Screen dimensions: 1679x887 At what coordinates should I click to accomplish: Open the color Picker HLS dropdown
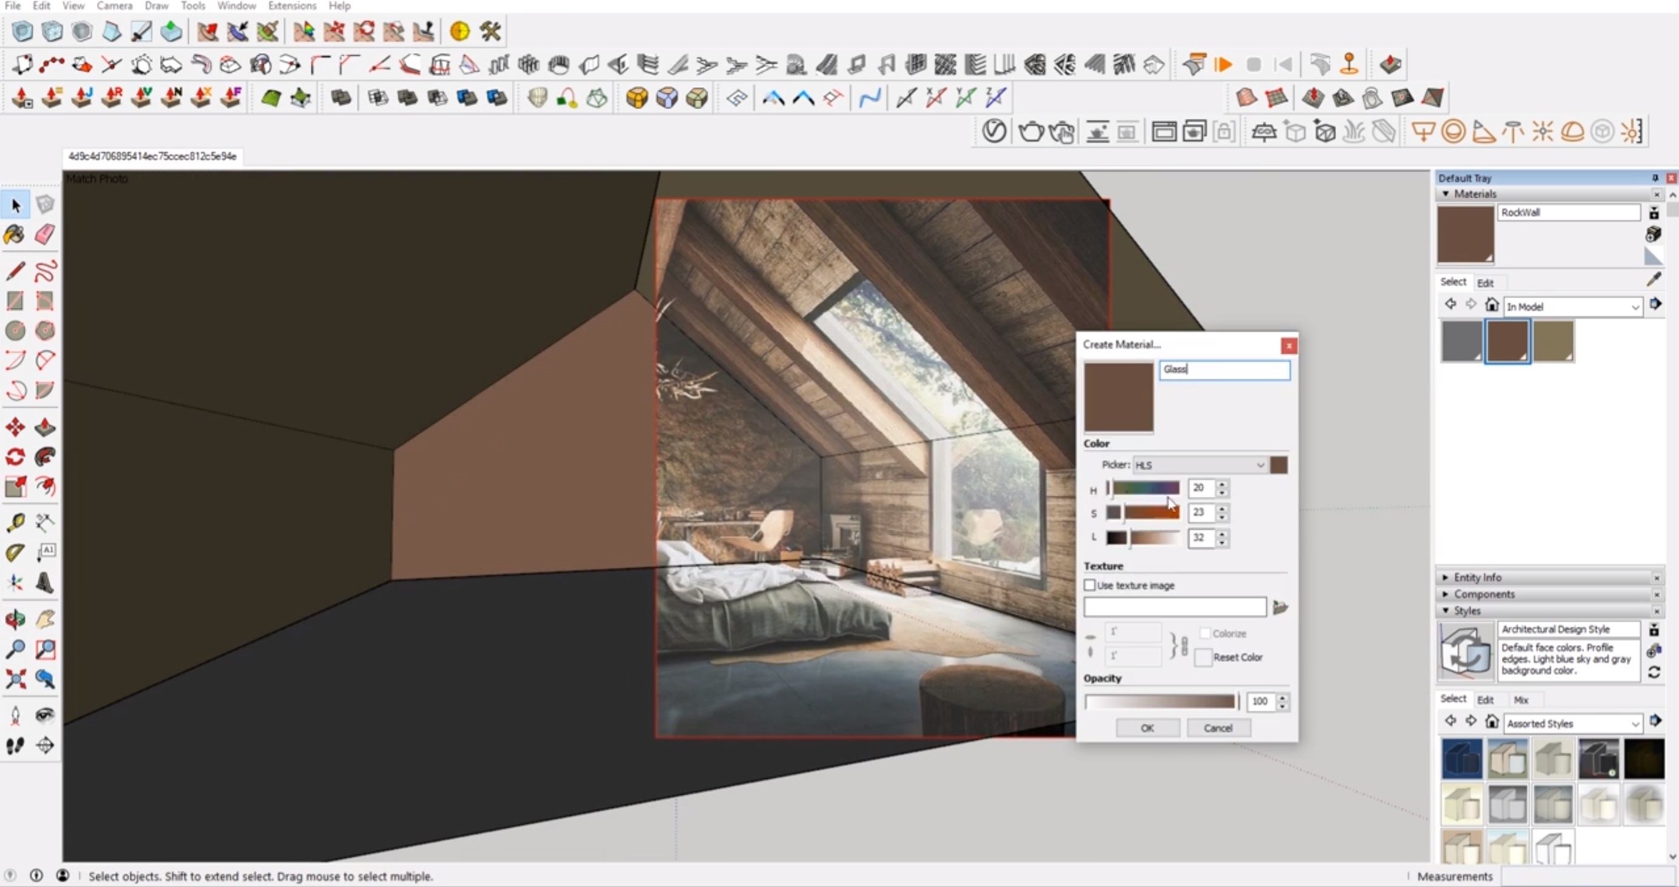1200,465
